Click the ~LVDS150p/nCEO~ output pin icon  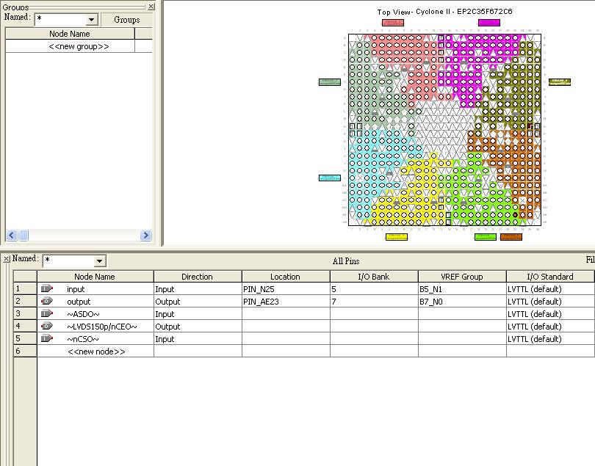tap(48, 327)
